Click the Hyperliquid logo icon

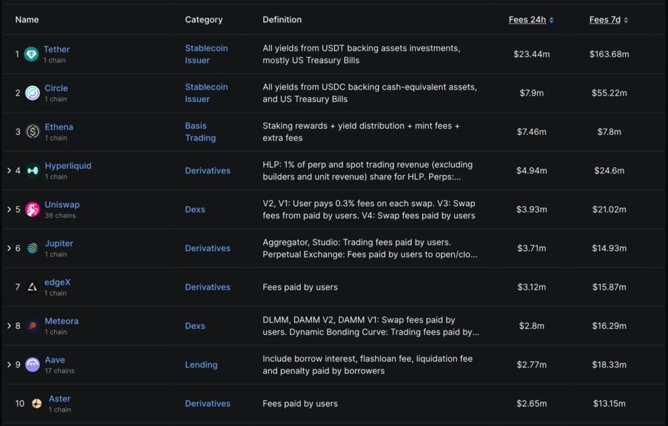(x=33, y=171)
